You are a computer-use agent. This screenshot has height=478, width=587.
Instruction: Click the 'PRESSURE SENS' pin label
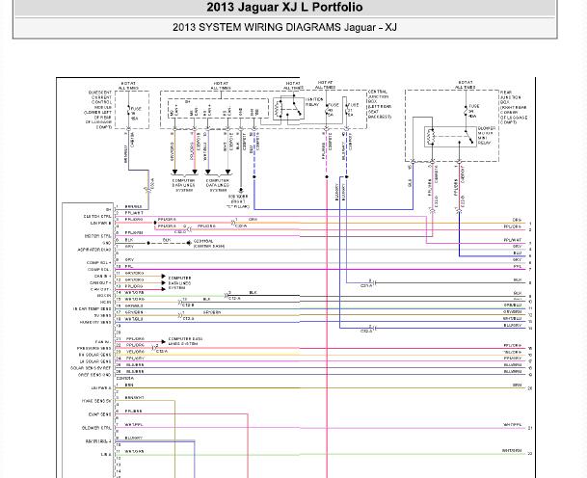click(x=93, y=349)
